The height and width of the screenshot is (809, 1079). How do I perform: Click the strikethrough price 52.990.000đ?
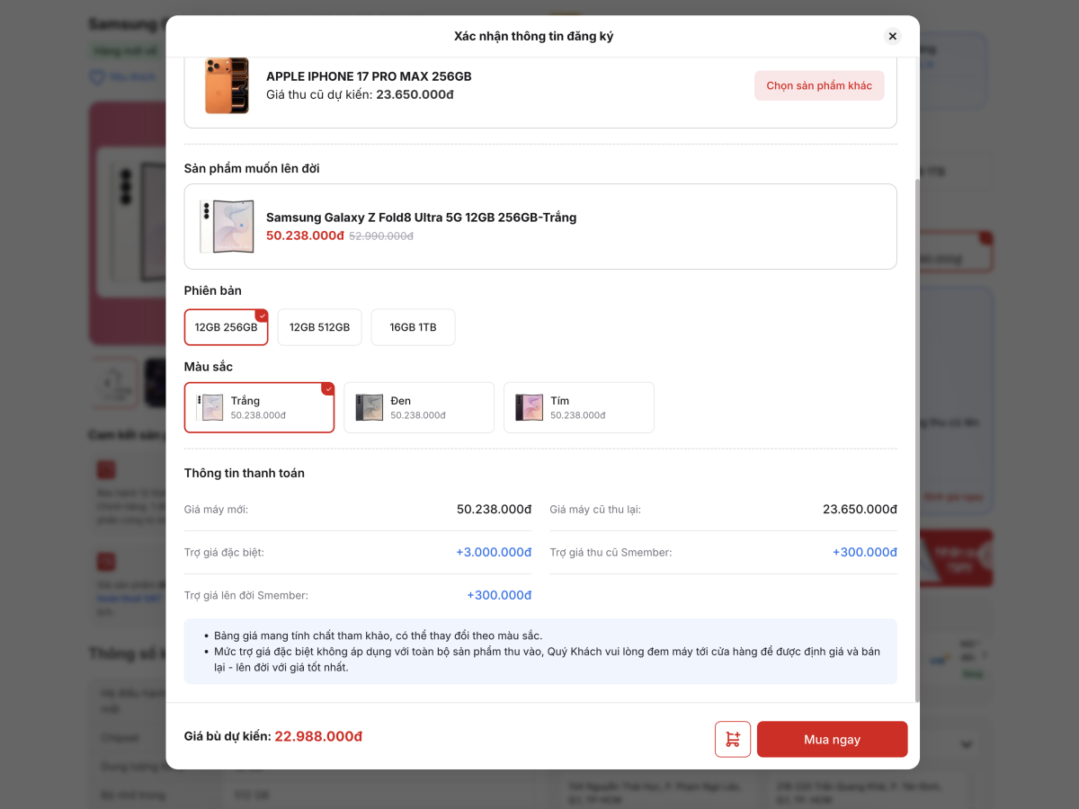coord(381,236)
